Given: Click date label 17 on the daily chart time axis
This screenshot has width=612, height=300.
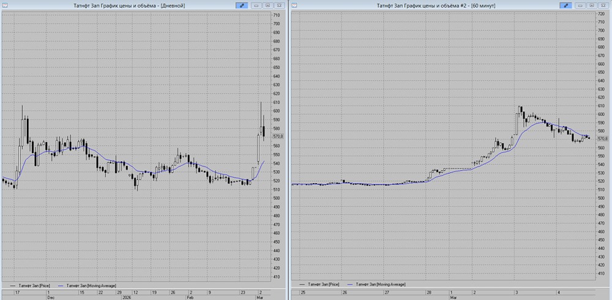Looking at the screenshot, I should tap(17, 292).
